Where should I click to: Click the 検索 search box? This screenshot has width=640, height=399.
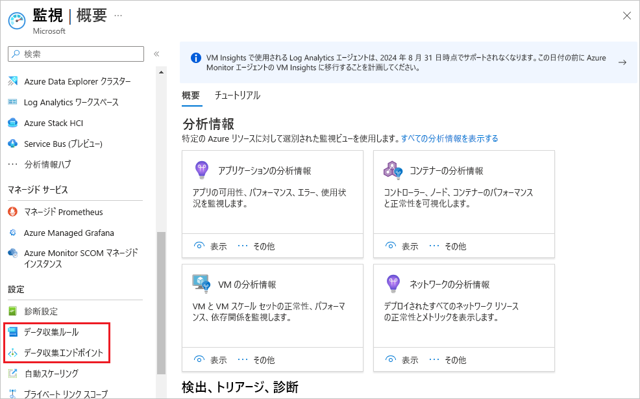(76, 54)
